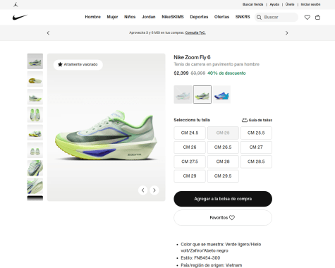
Task: Select size CM 27
Action: (x=256, y=147)
